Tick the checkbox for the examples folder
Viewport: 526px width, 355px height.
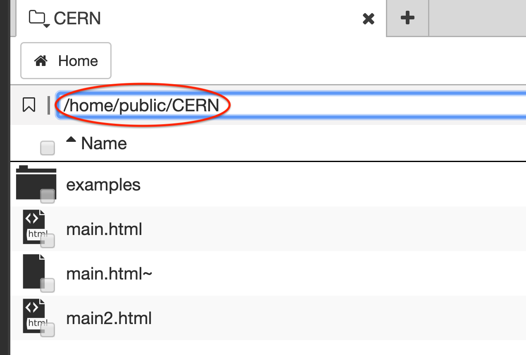point(48,197)
